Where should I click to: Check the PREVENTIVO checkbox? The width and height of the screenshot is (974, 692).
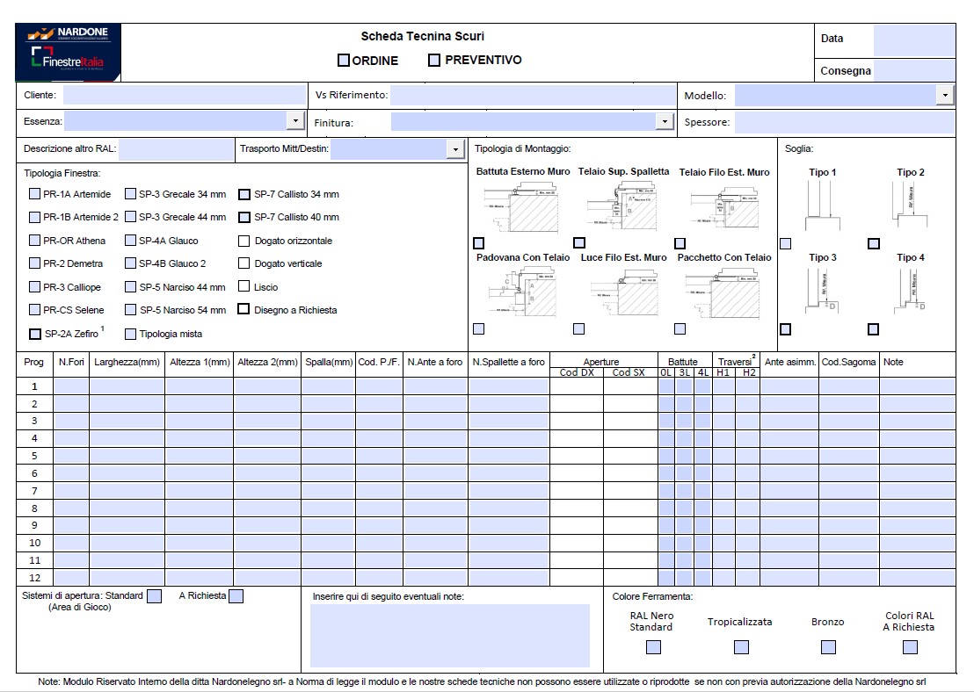(x=434, y=61)
